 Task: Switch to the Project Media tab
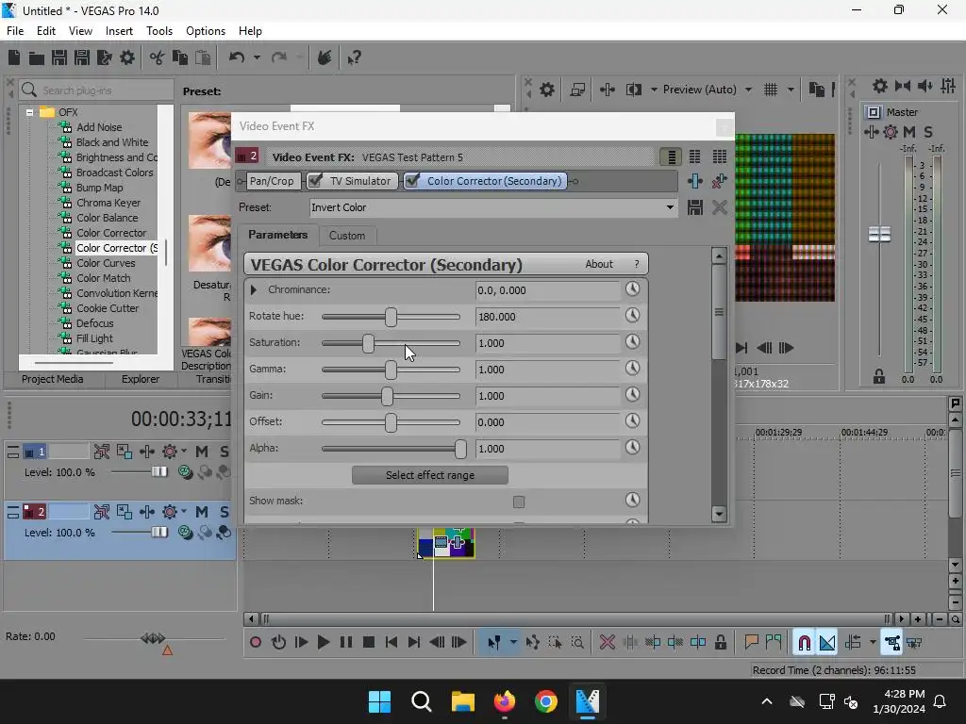coord(53,379)
